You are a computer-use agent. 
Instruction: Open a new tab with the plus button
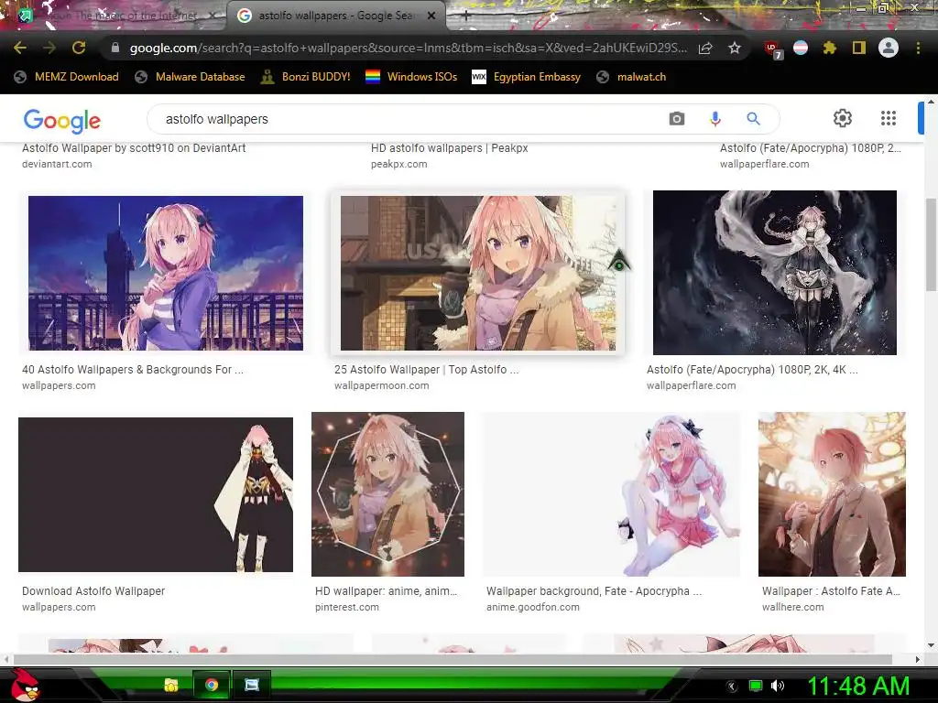[x=466, y=16]
